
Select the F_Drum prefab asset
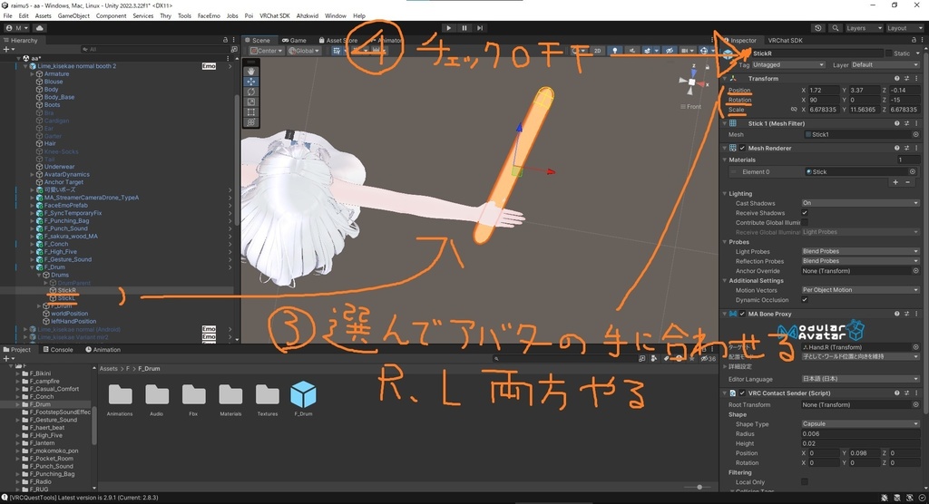click(303, 399)
